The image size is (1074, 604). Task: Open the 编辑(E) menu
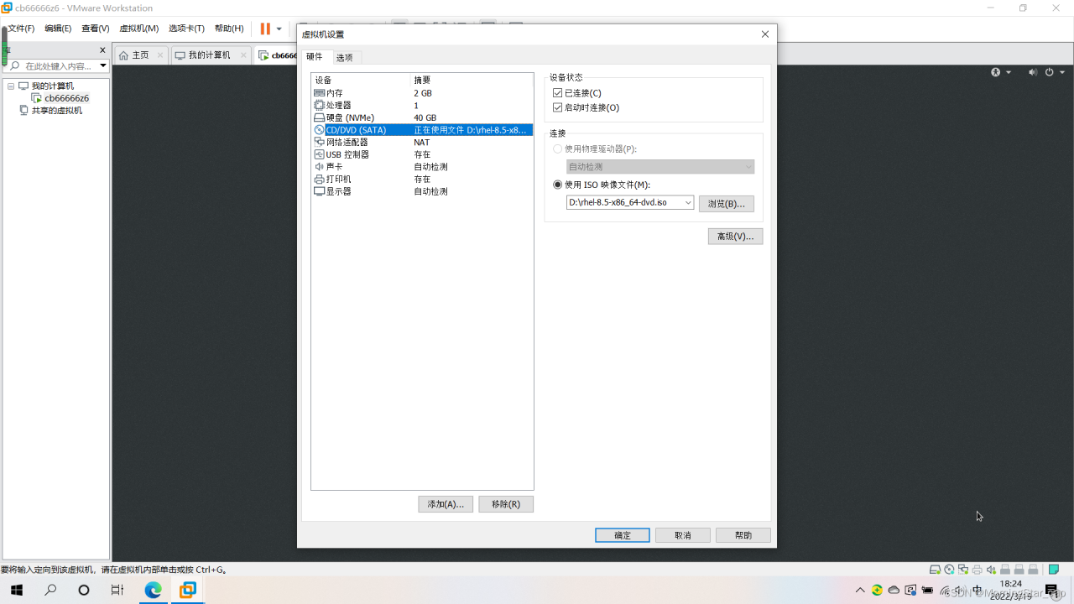click(58, 29)
